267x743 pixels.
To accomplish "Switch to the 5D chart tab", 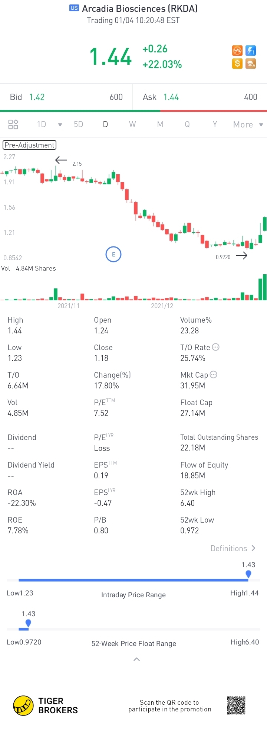I will (x=79, y=124).
